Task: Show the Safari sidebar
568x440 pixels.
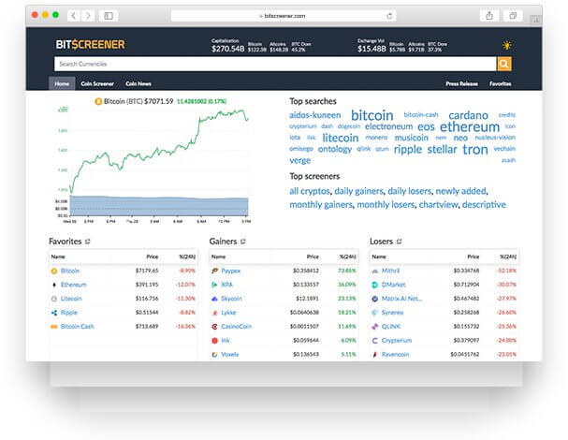Action: (x=109, y=16)
